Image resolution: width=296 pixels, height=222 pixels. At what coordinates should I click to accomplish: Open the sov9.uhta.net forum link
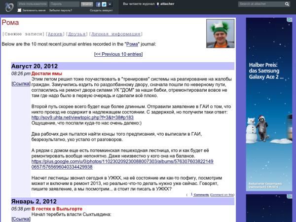click(x=82, y=117)
